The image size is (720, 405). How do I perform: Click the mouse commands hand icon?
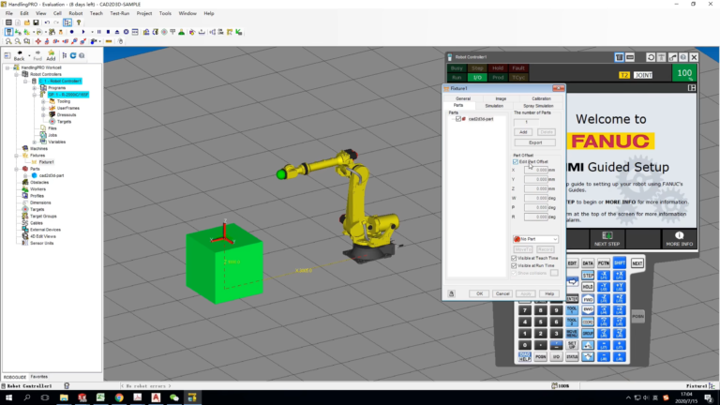pos(120,41)
